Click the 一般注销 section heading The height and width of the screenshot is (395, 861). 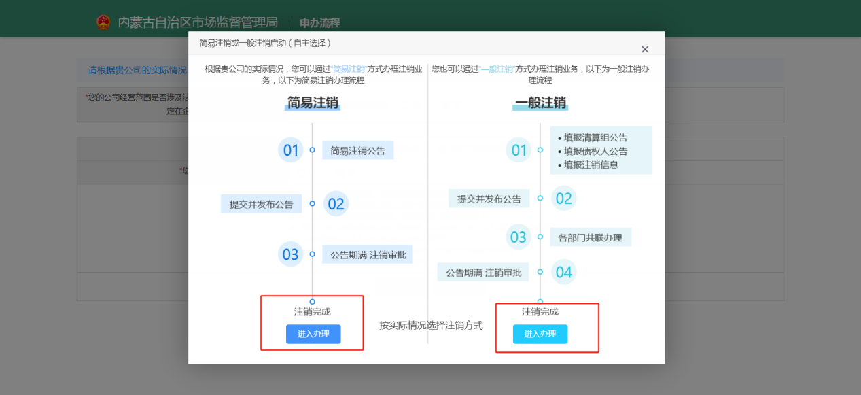click(x=540, y=103)
